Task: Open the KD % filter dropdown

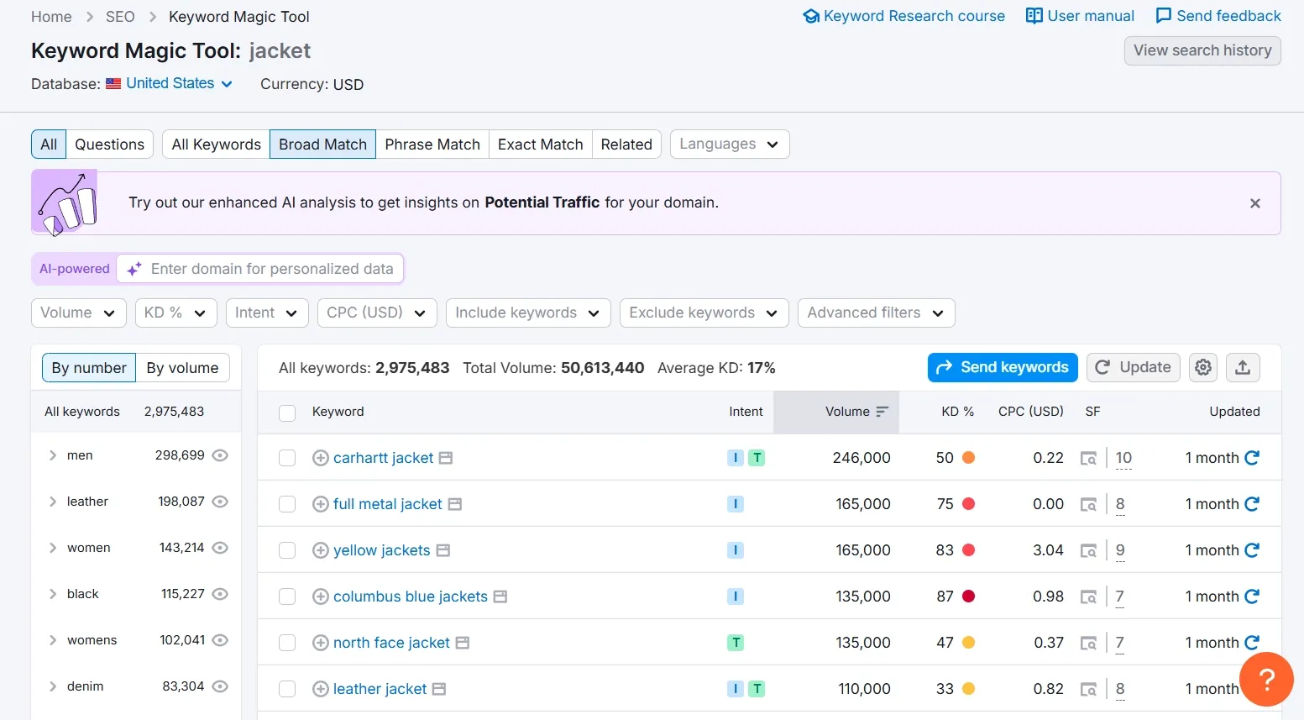Action: pyautogui.click(x=175, y=313)
